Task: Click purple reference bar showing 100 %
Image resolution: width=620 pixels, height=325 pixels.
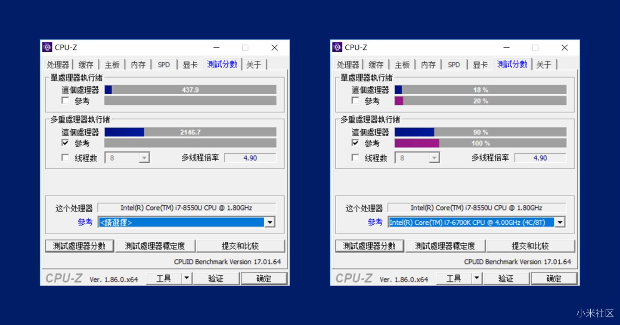Action: [x=480, y=143]
